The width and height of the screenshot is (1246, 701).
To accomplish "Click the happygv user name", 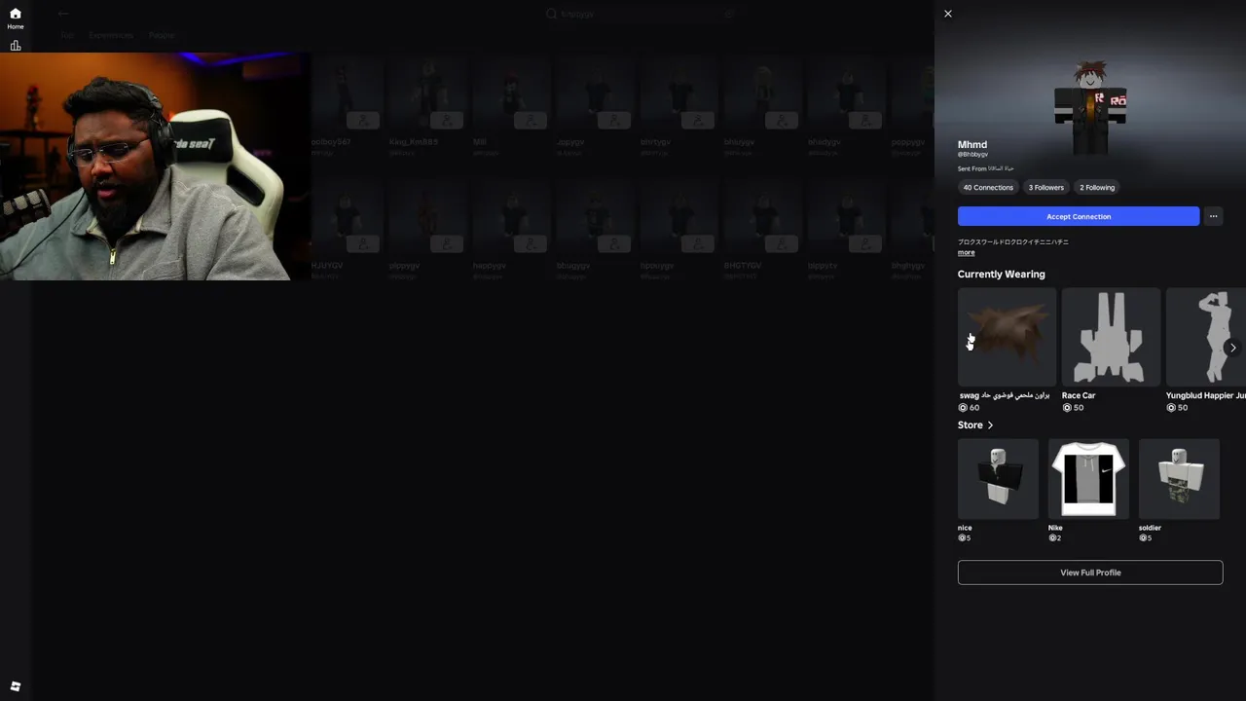I will [490, 266].
